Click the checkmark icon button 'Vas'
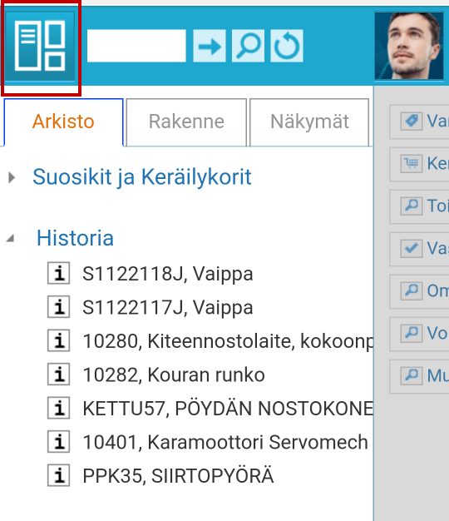 419,249
